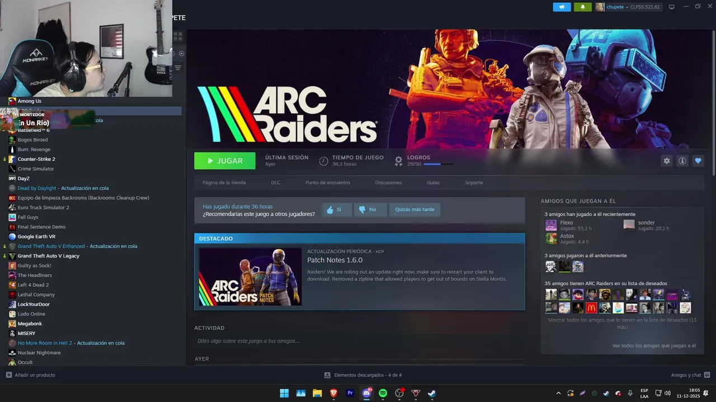Image resolution: width=716 pixels, height=402 pixels.
Task: Go to Punto de encuentro tab
Action: 328,183
